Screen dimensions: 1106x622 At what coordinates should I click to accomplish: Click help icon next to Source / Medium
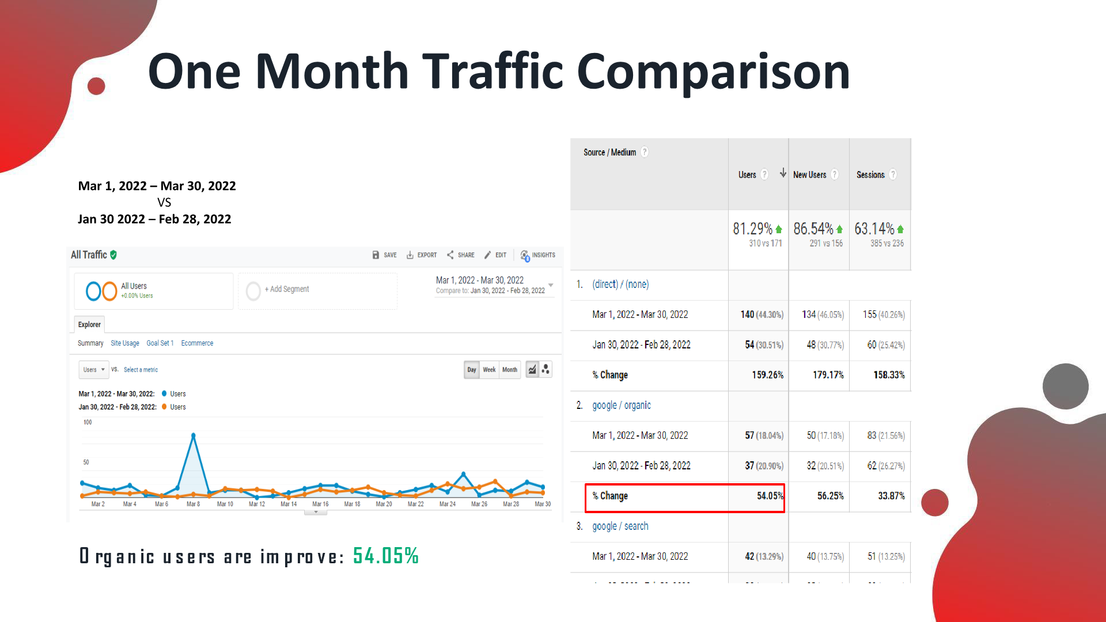coord(645,152)
